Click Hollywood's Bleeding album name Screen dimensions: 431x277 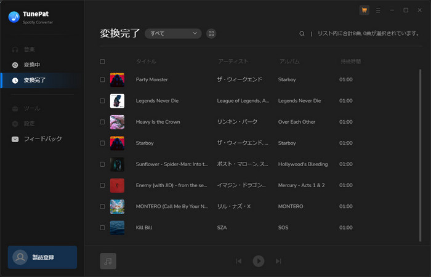(303, 164)
